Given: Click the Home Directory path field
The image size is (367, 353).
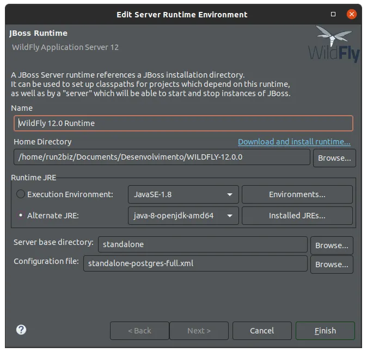Looking at the screenshot, I should [162, 157].
